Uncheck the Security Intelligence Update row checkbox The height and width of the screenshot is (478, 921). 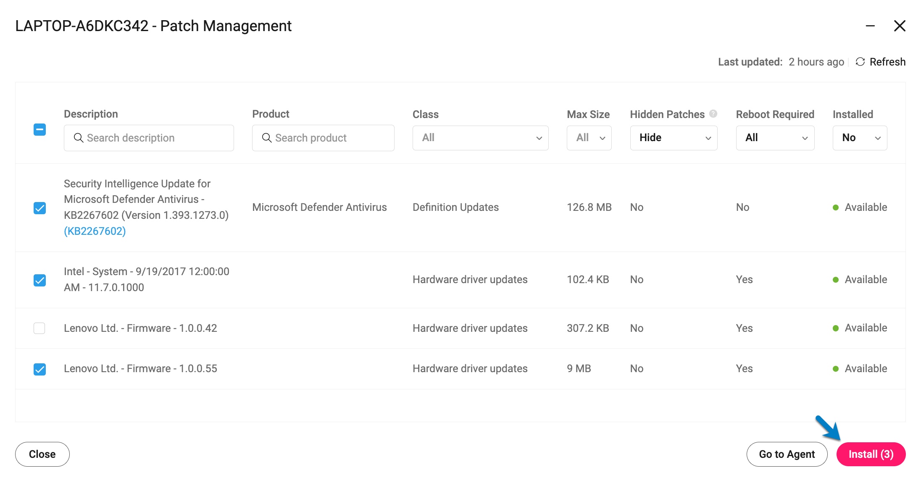click(39, 208)
